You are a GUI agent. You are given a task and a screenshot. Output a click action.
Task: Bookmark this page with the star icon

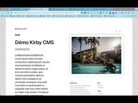[x=78, y=13]
